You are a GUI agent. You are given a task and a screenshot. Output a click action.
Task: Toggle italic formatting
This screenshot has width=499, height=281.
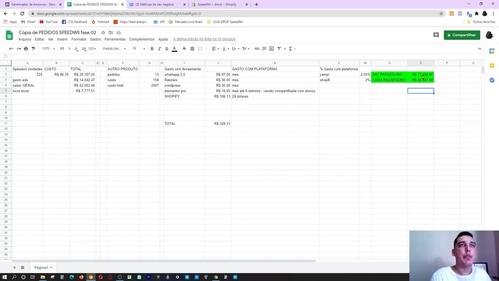(x=159, y=49)
